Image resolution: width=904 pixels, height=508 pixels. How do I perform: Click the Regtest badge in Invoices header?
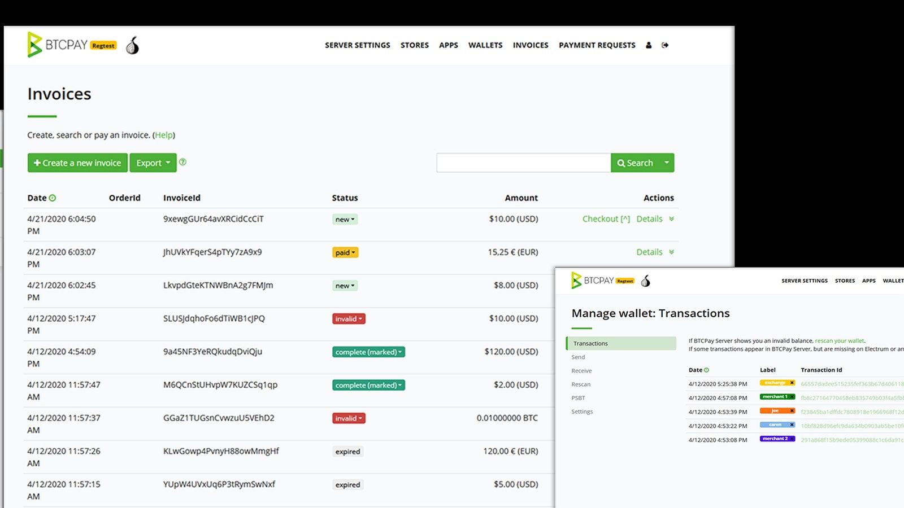(103, 46)
